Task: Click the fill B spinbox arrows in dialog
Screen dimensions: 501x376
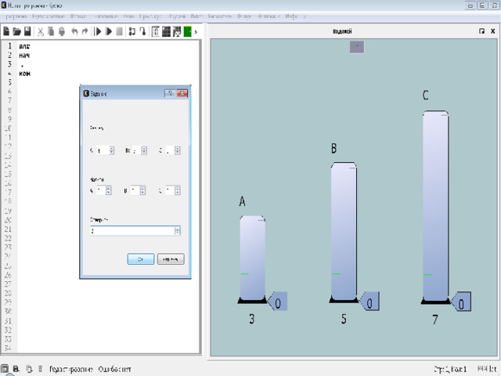Action: coord(142,190)
